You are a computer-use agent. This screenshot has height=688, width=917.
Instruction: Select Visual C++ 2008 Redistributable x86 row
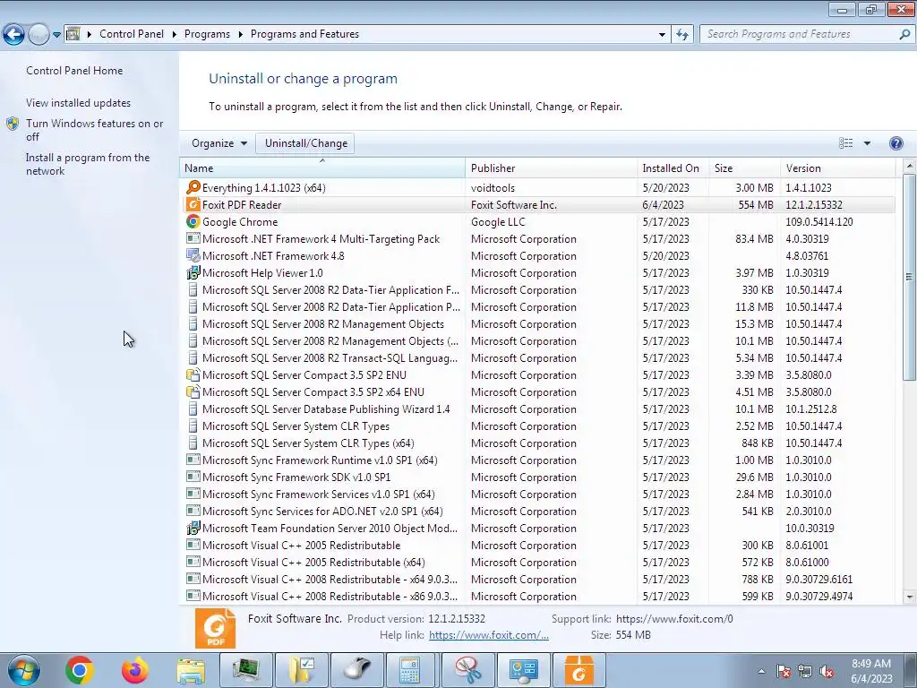(x=537, y=596)
